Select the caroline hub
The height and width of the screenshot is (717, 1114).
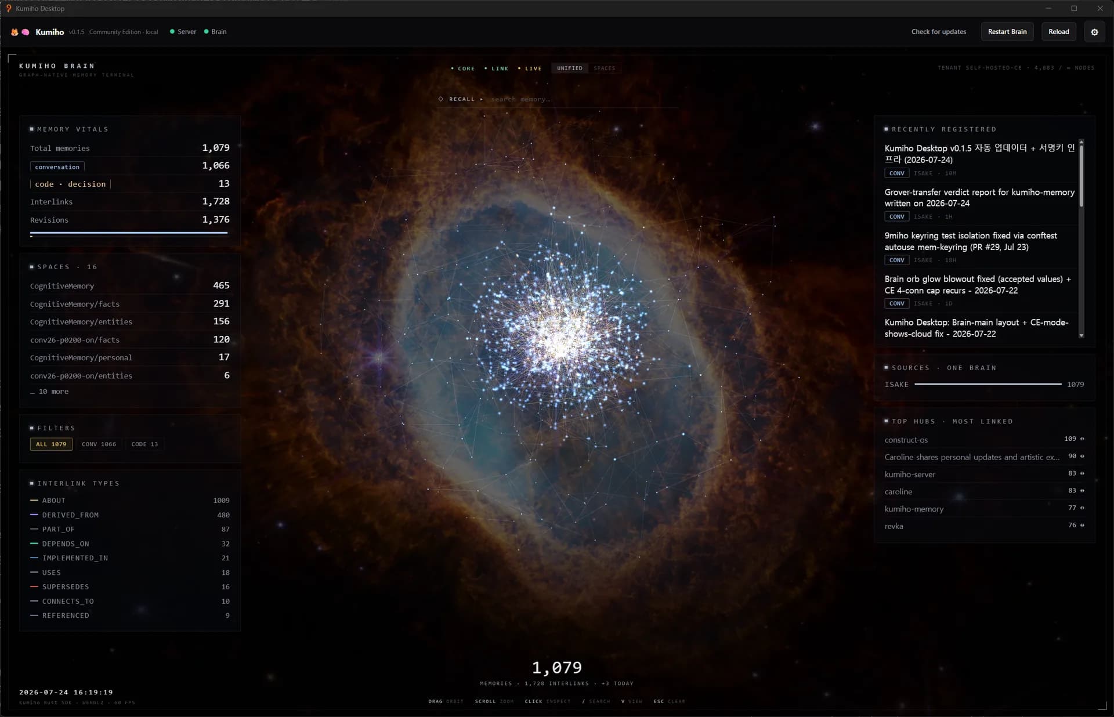point(984,491)
